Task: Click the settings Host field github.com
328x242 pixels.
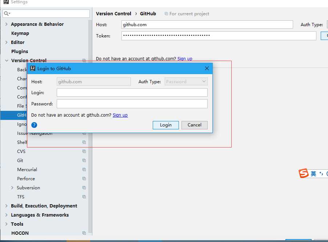Action: [207, 25]
